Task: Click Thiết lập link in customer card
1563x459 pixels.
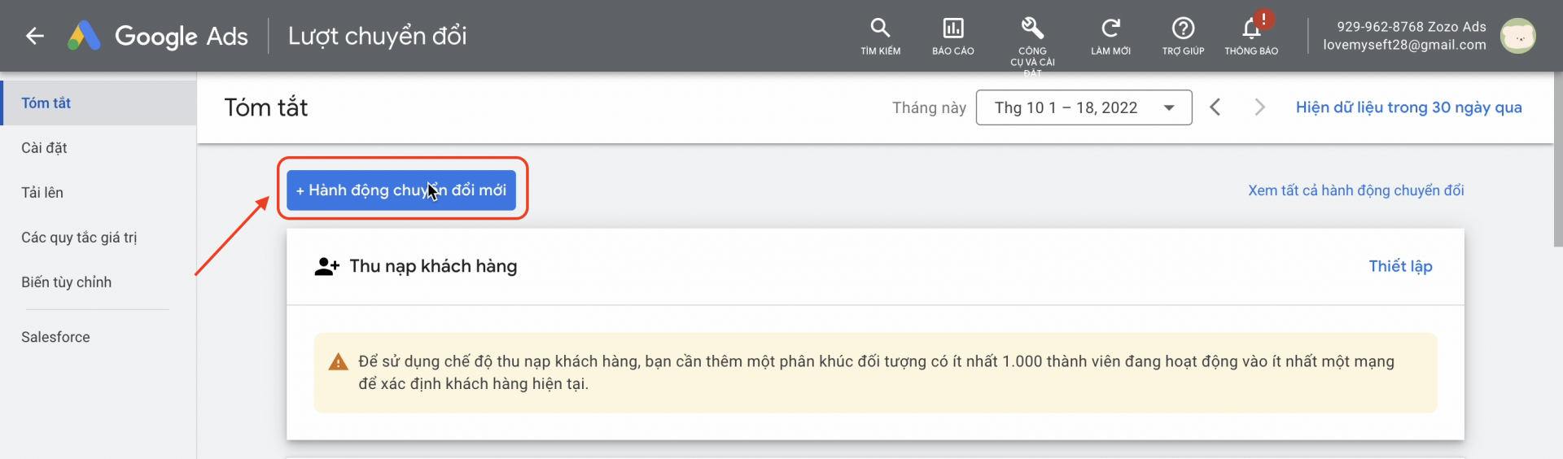Action: coord(1400,266)
